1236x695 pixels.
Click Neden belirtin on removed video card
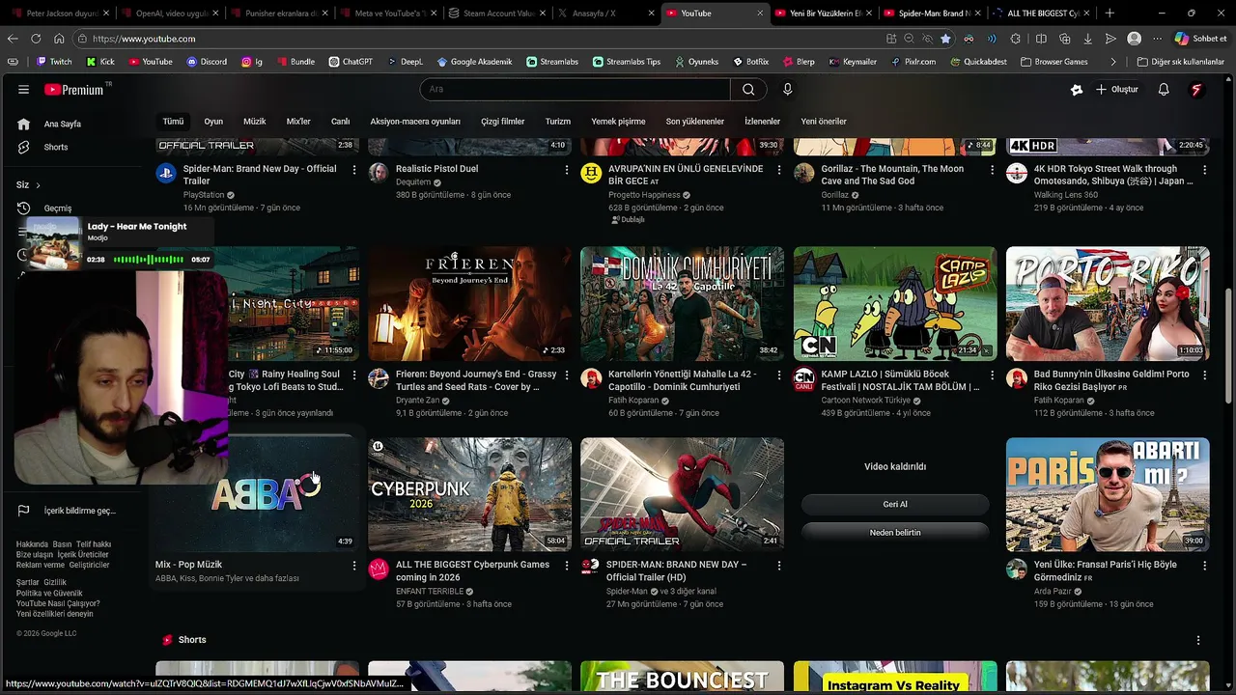[895, 533]
